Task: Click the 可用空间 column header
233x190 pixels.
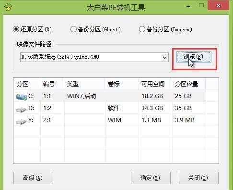Action: (x=155, y=84)
